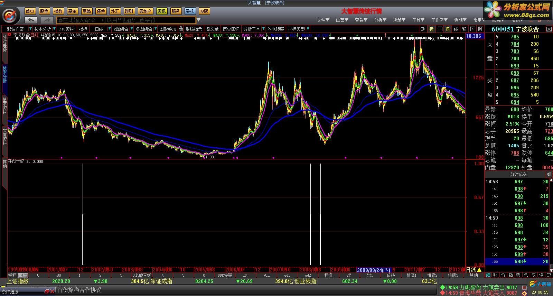The width and height of the screenshot is (553, 296).
Task: Open the 画面 menu
Action: click(342, 20)
